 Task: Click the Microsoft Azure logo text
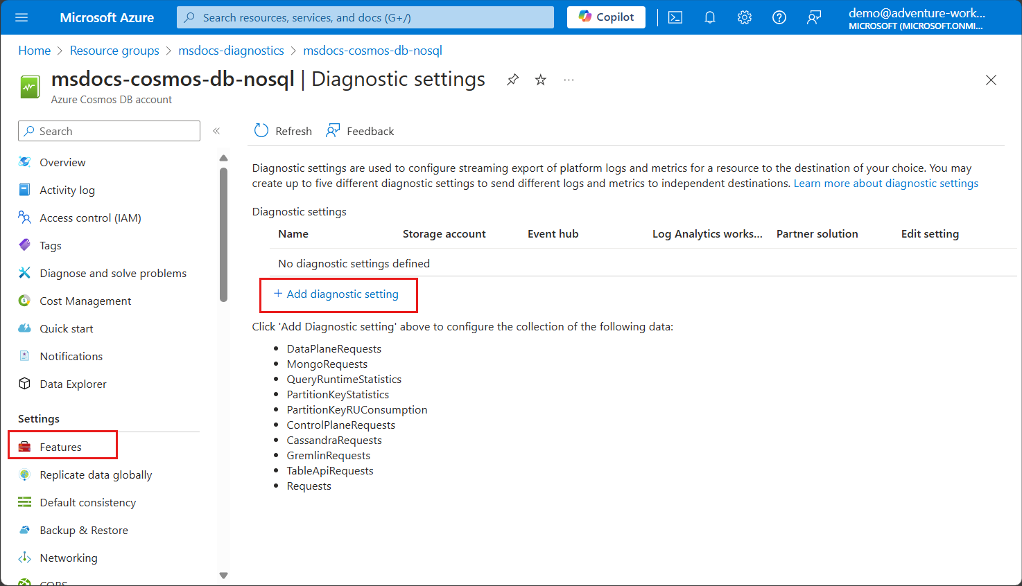point(107,17)
